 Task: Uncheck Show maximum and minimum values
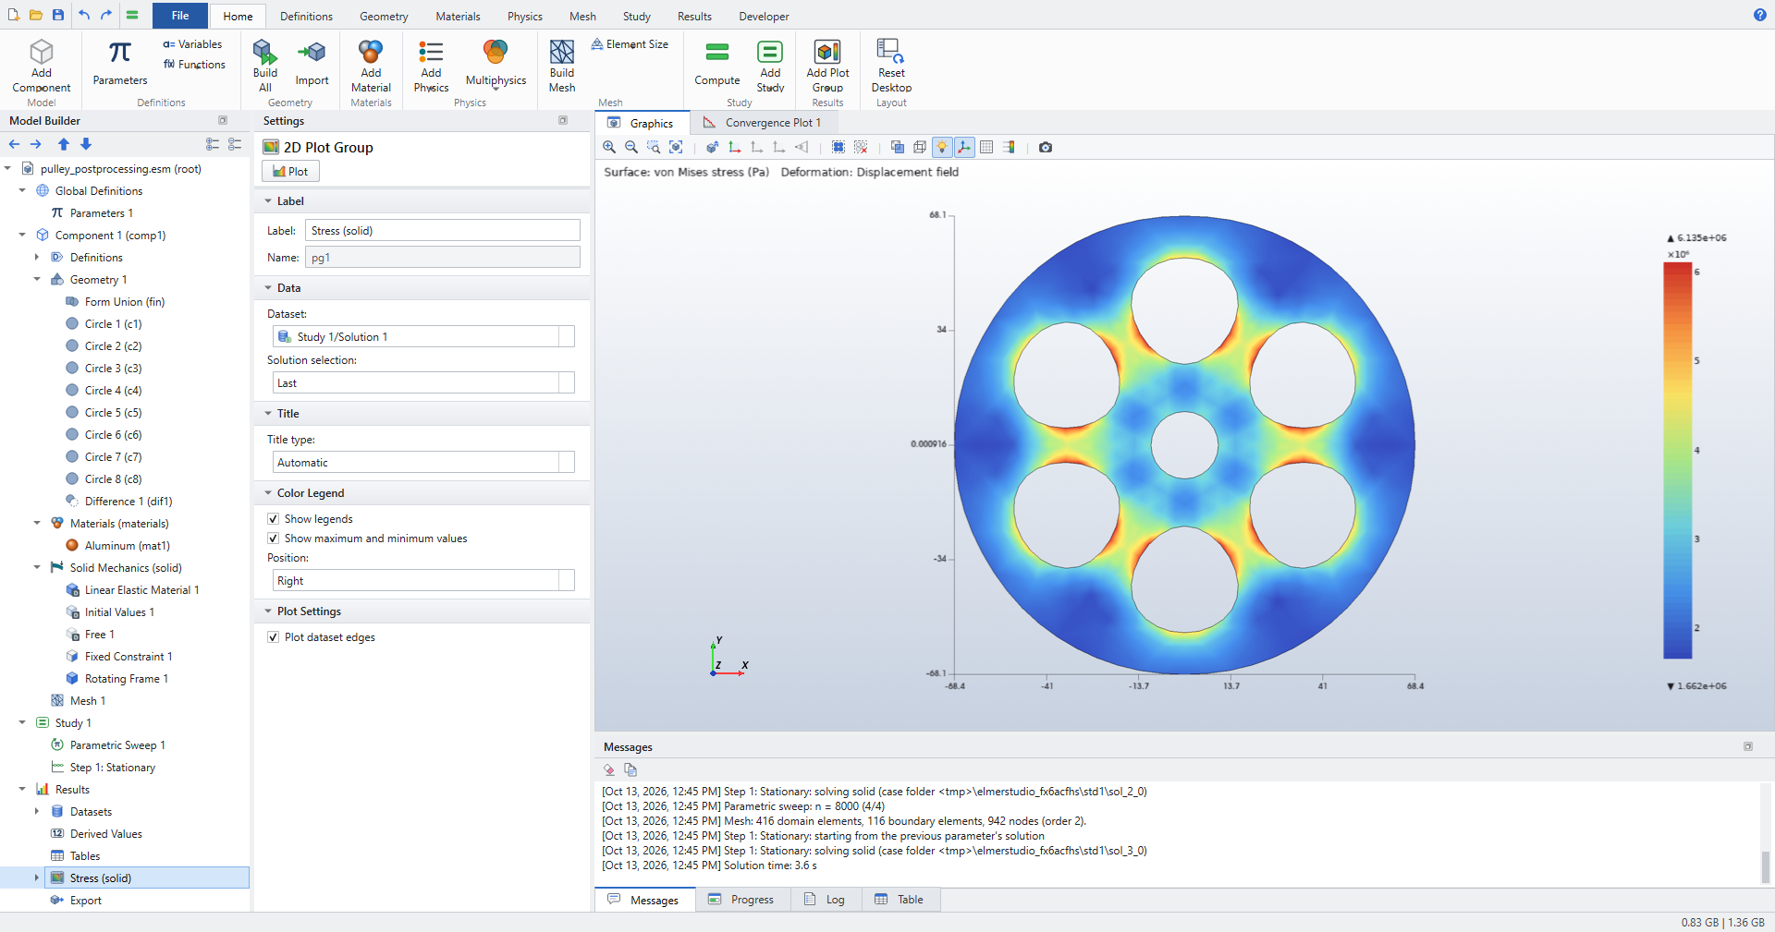pos(273,539)
